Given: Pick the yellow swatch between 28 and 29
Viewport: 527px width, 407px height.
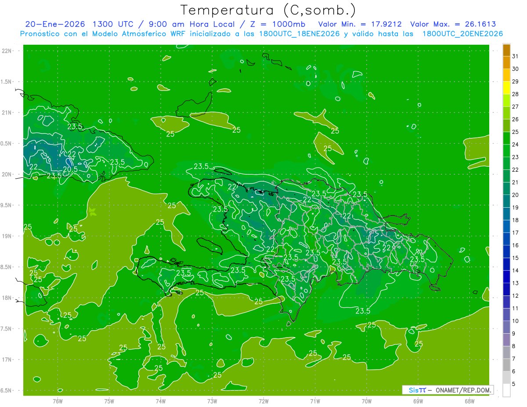Looking at the screenshot, I should point(506,88).
